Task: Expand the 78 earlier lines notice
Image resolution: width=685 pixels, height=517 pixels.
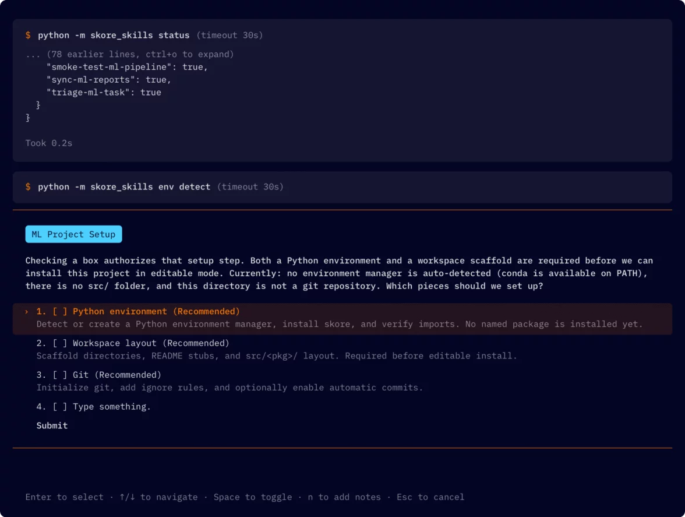Action: click(x=130, y=54)
